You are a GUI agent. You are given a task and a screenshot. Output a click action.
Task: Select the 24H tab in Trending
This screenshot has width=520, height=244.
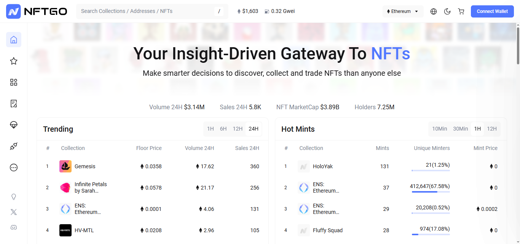click(x=254, y=129)
